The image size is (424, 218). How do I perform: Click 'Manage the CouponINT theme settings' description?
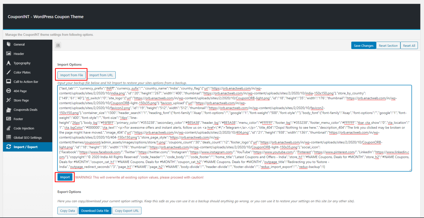click(x=49, y=35)
